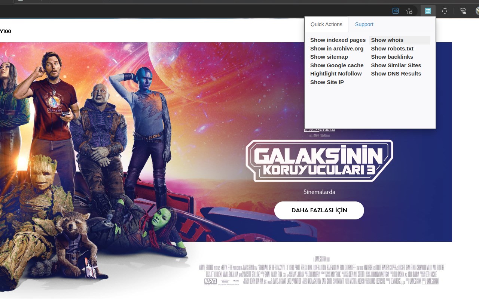Open the Extensions puzzle-piece menu
The image size is (479, 299).
click(x=445, y=11)
